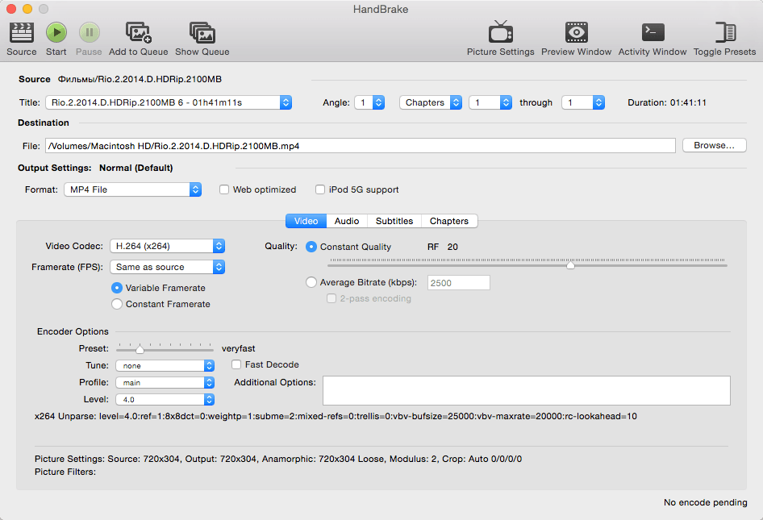
Task: Open the Chapters range type dropdown
Action: tap(431, 102)
